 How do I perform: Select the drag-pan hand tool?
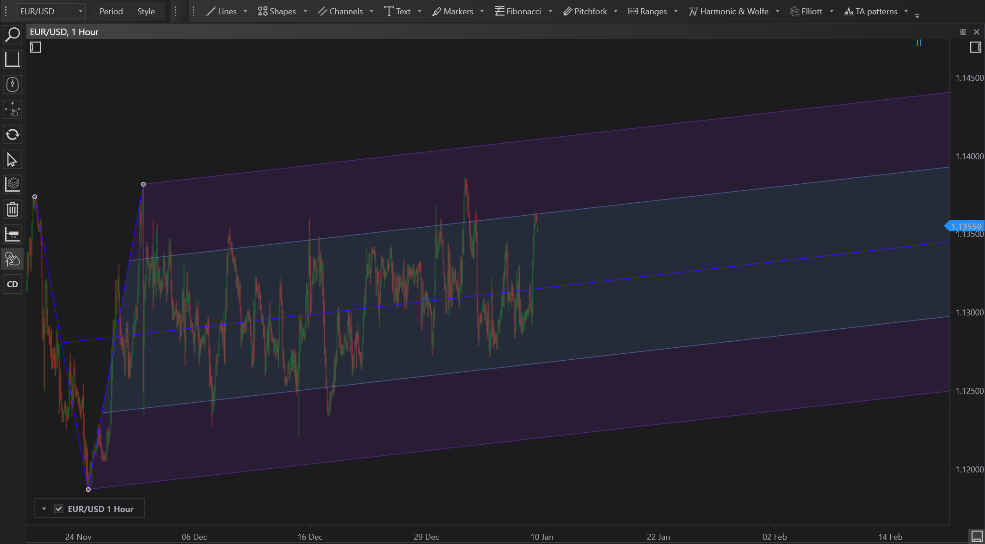coord(12,110)
